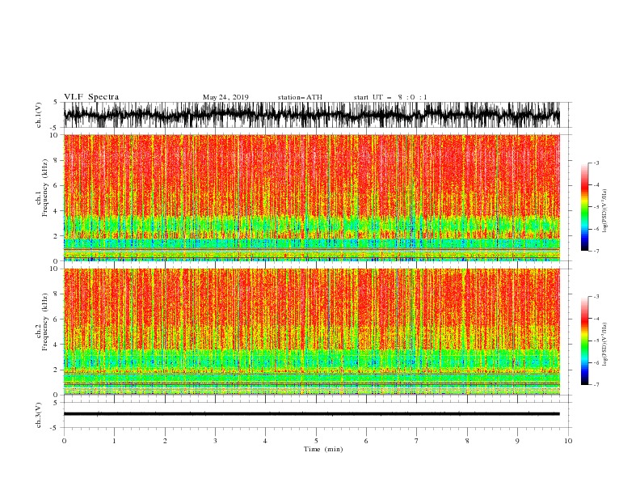The image size is (640, 495).
Task: Click the ch.1 color bar "log(PSD)(V²/Hz)" label
Action: 605,211
